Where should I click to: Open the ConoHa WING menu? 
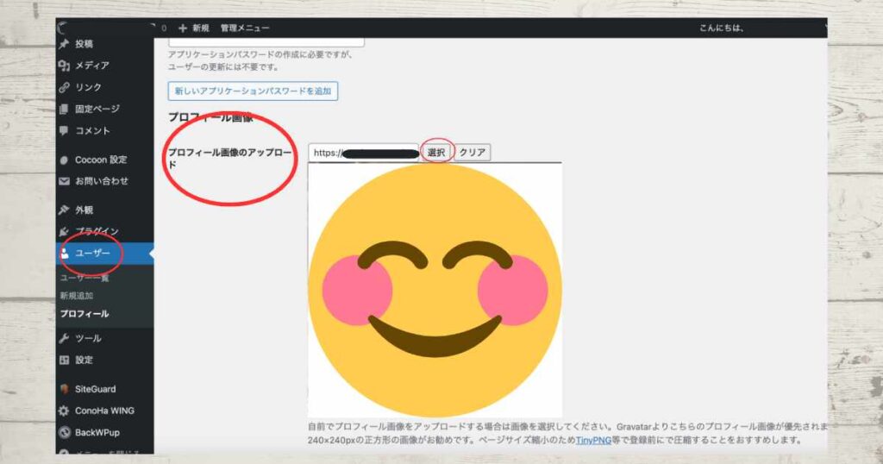104,411
